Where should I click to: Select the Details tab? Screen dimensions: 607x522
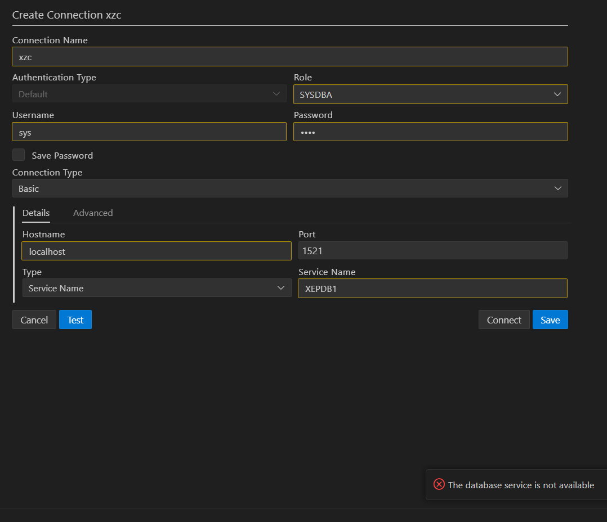pos(36,213)
